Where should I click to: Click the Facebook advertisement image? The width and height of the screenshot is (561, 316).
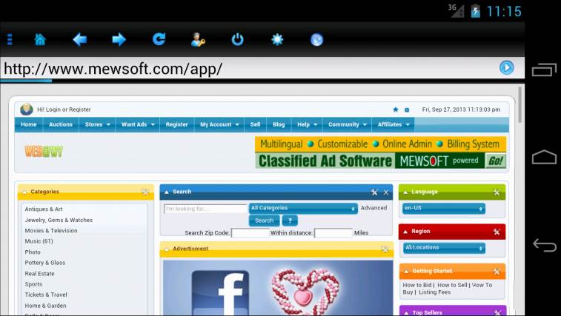coord(278,288)
